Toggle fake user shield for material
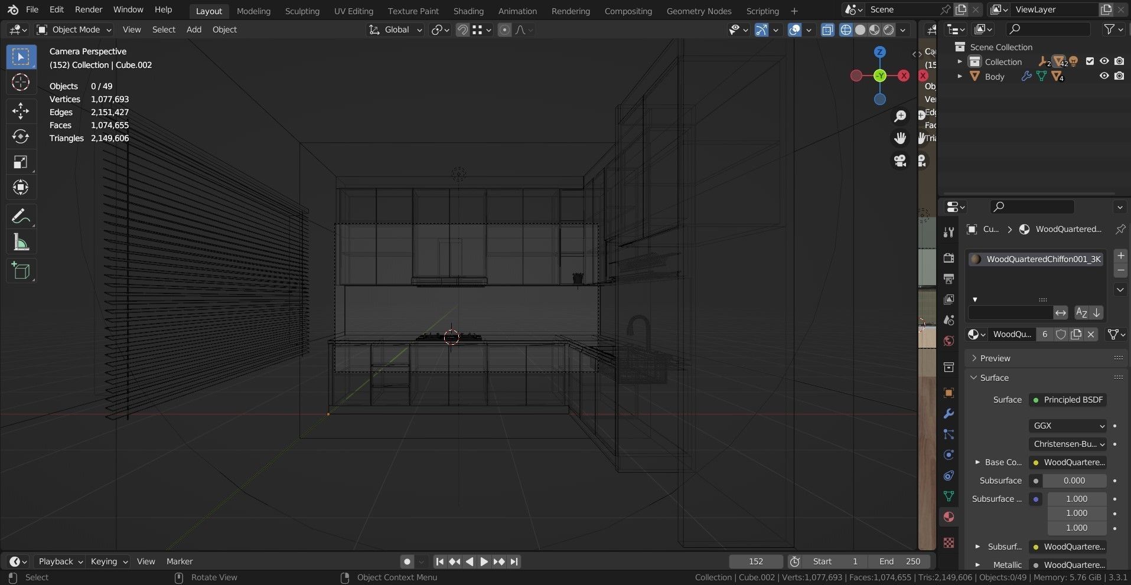The height and width of the screenshot is (585, 1131). [x=1061, y=334]
